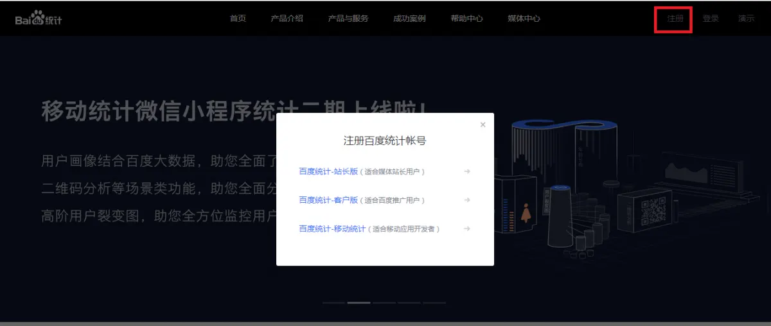This screenshot has width=771, height=326.
Task: Click the Baidu 统计 logo
Action: (39, 18)
